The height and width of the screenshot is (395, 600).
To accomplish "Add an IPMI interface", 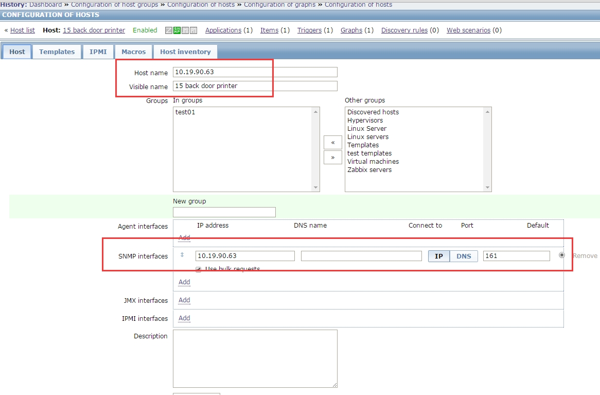I will click(x=184, y=318).
